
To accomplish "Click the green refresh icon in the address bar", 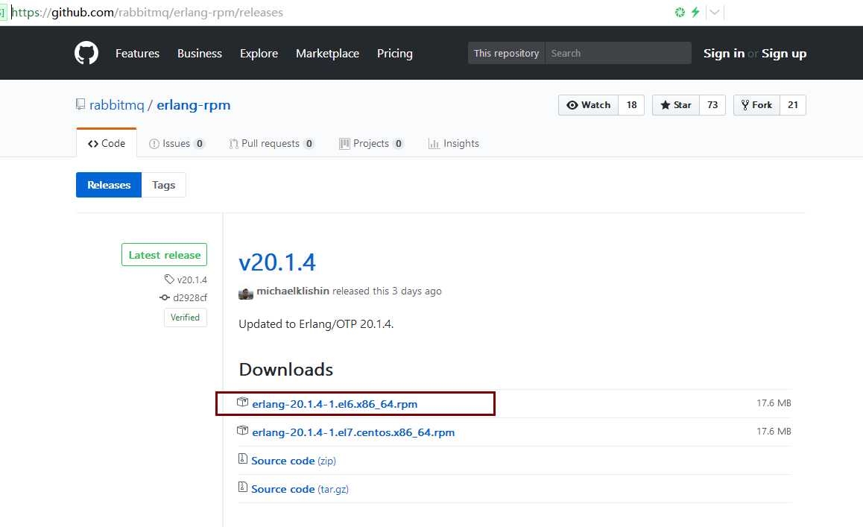I will pos(680,12).
